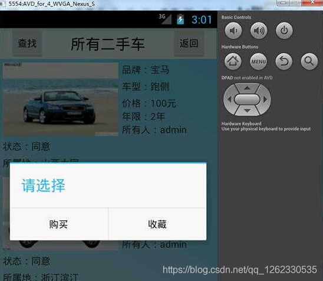
Task: Click the blue convertible car thumbnail
Action: pyautogui.click(x=61, y=99)
